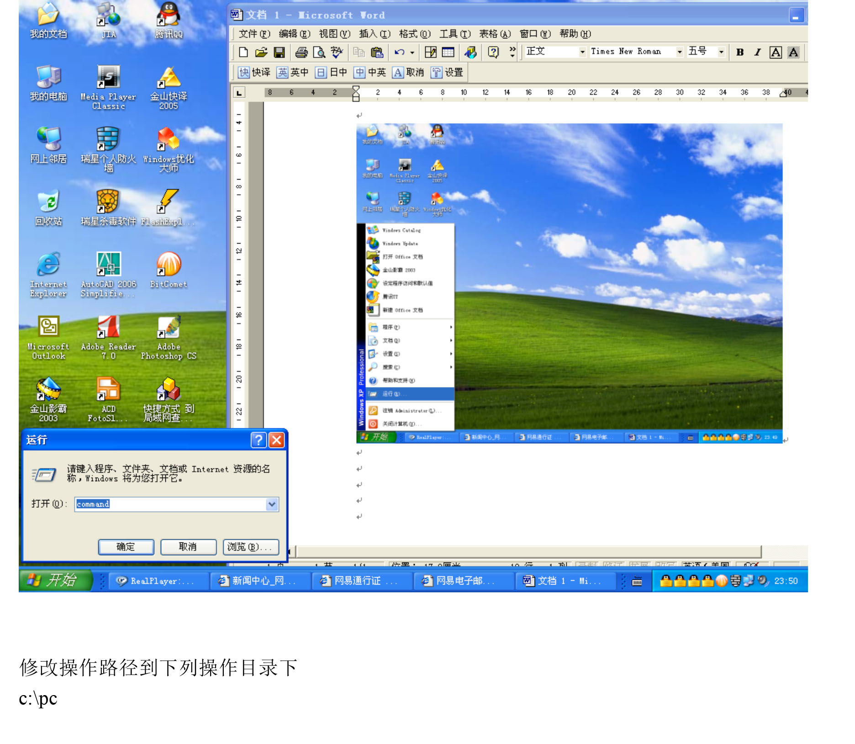Click the Copy icon in Word toolbar
The image size is (855, 744).
[359, 52]
